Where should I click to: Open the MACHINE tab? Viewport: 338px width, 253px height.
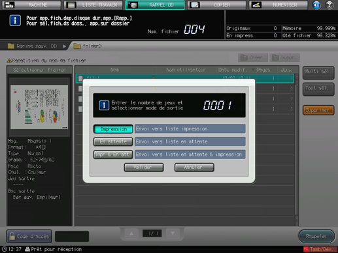32,5
